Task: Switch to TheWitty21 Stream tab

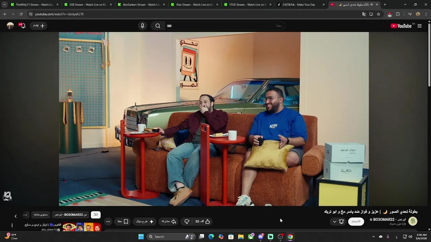Action: (x=34, y=5)
